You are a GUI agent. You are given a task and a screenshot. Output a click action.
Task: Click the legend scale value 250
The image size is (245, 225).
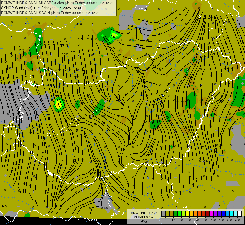click(229, 220)
